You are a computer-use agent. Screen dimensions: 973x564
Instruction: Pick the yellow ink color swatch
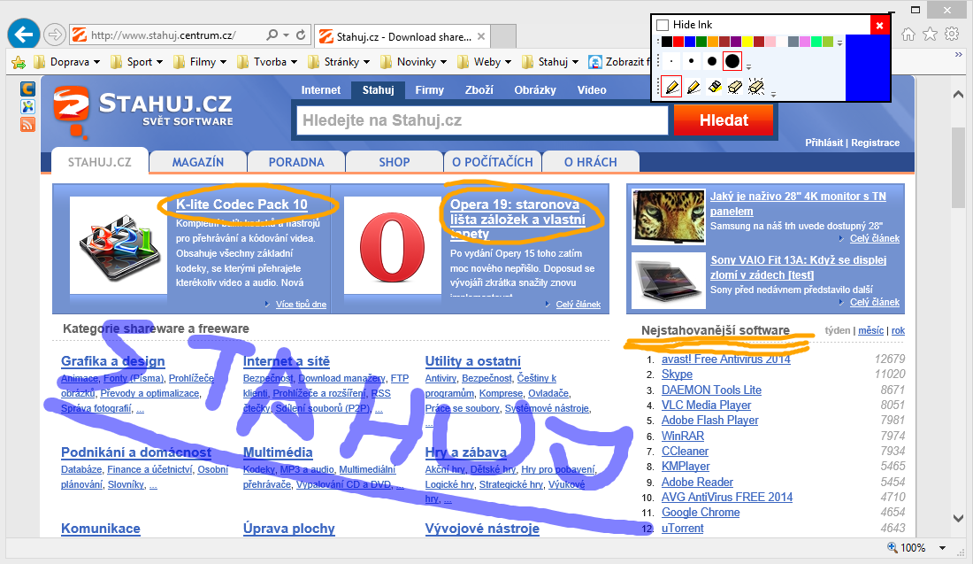(747, 42)
